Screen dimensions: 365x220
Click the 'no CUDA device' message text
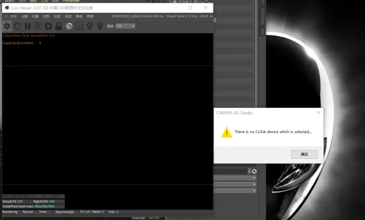273,132
